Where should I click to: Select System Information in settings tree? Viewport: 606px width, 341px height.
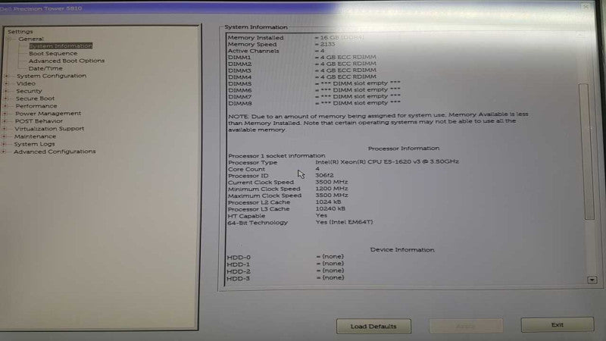(x=61, y=45)
